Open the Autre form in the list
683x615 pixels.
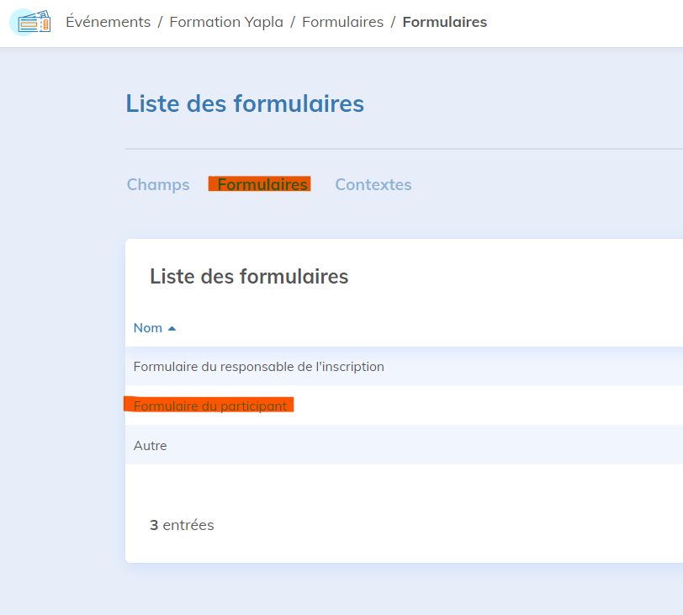tap(150, 445)
